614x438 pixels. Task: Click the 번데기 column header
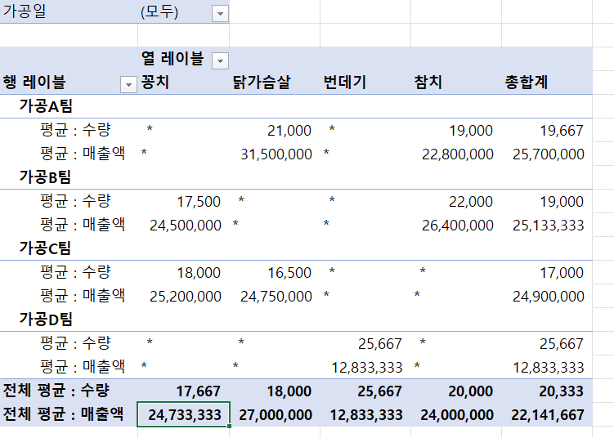click(345, 83)
